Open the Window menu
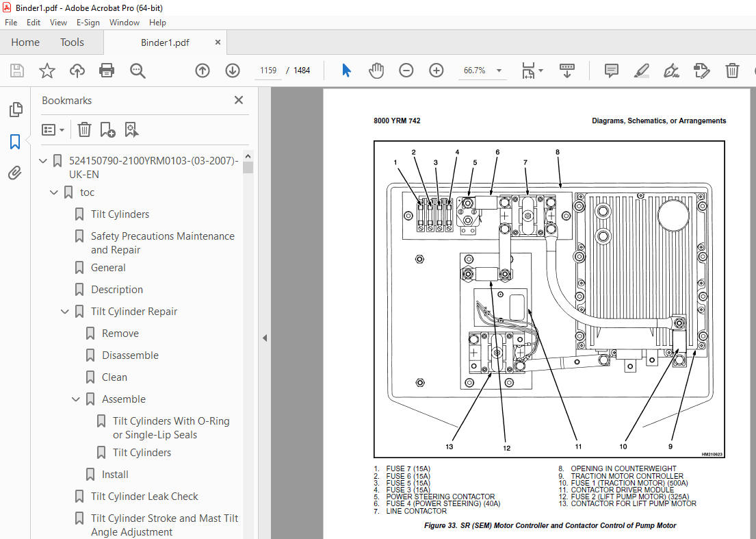Screen dimensions: 756x539 tap(125, 22)
